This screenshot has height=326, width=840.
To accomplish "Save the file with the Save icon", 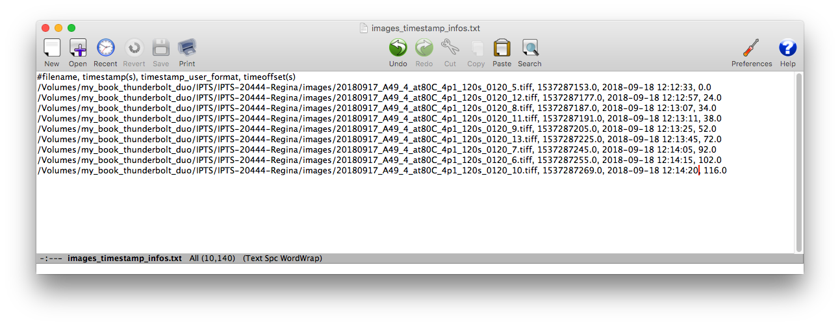I will pyautogui.click(x=161, y=49).
